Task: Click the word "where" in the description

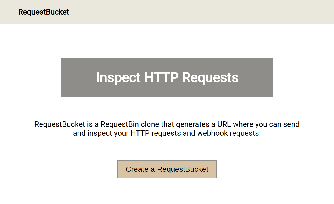Action: (x=242, y=124)
